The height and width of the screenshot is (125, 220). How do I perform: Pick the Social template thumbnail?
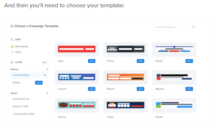click(174, 49)
